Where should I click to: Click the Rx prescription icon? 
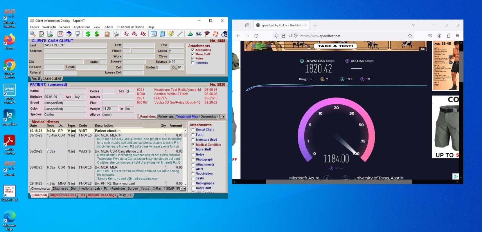(x=134, y=34)
